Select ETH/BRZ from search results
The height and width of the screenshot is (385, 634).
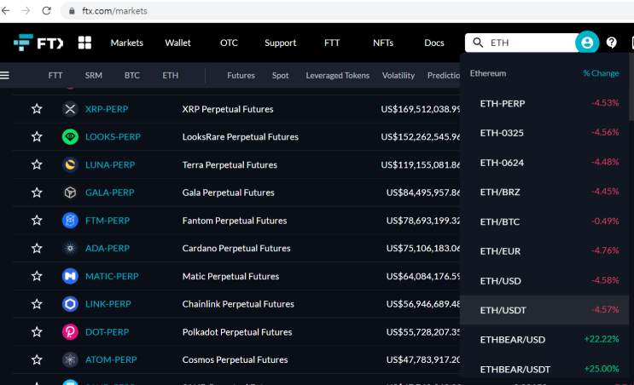pyautogui.click(x=544, y=192)
